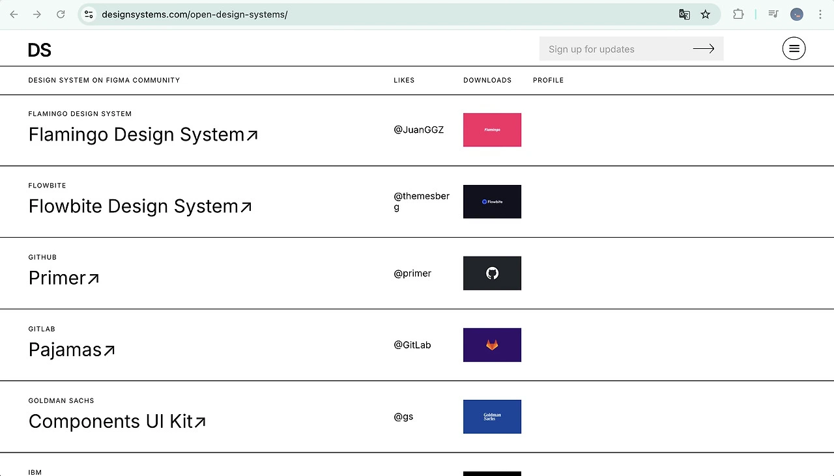Image resolution: width=834 pixels, height=476 pixels.
Task: Select the address bar URL
Action: tap(194, 14)
